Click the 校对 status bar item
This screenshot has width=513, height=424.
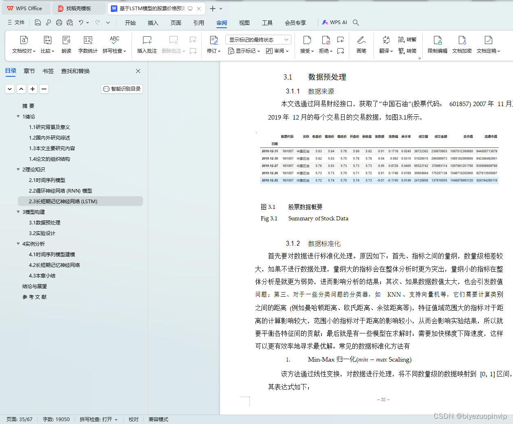tap(134, 419)
